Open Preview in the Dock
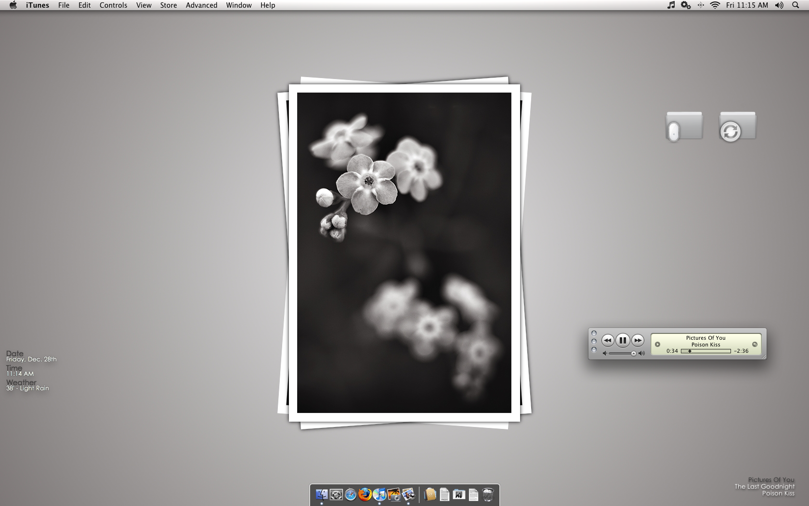The image size is (809, 506). pyautogui.click(x=408, y=494)
